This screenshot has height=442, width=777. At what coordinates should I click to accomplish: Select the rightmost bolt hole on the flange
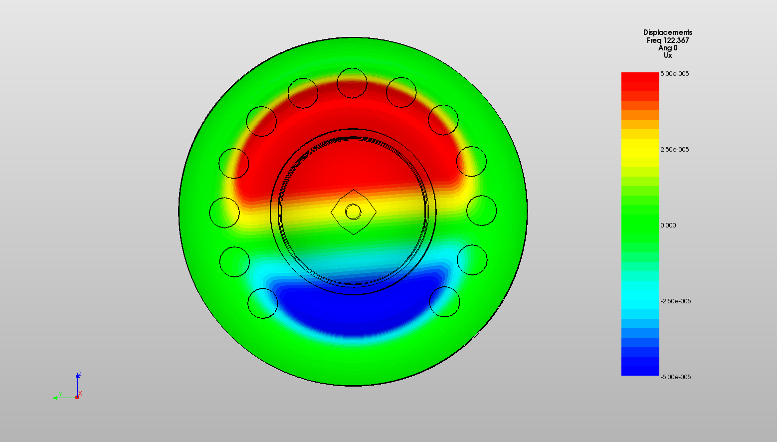[481, 211]
